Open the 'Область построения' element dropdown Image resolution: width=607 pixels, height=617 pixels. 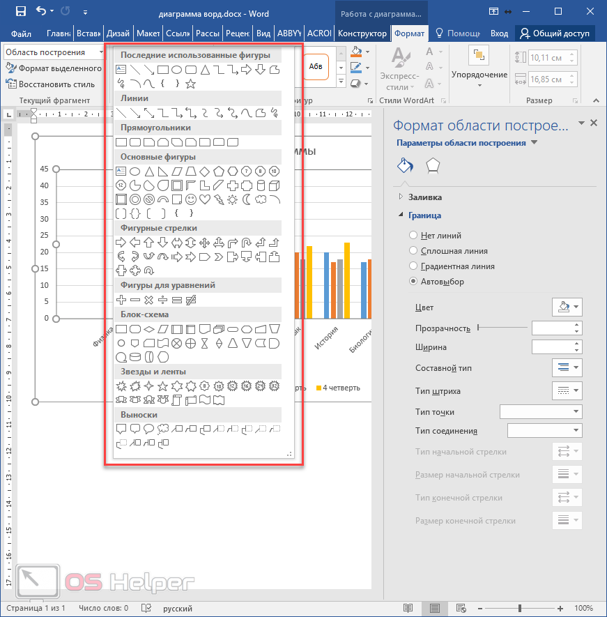100,52
